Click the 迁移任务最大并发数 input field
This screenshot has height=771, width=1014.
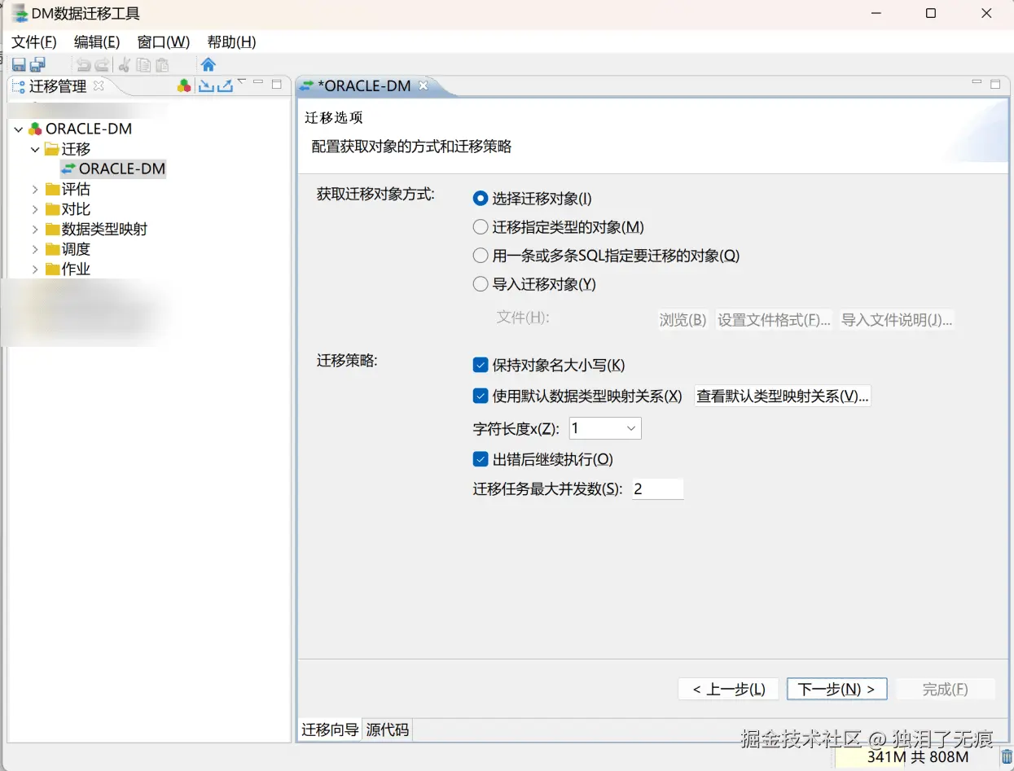coord(657,488)
